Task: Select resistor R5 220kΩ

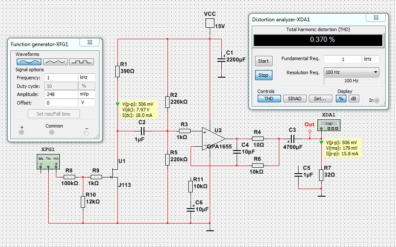Action: tap(167, 160)
